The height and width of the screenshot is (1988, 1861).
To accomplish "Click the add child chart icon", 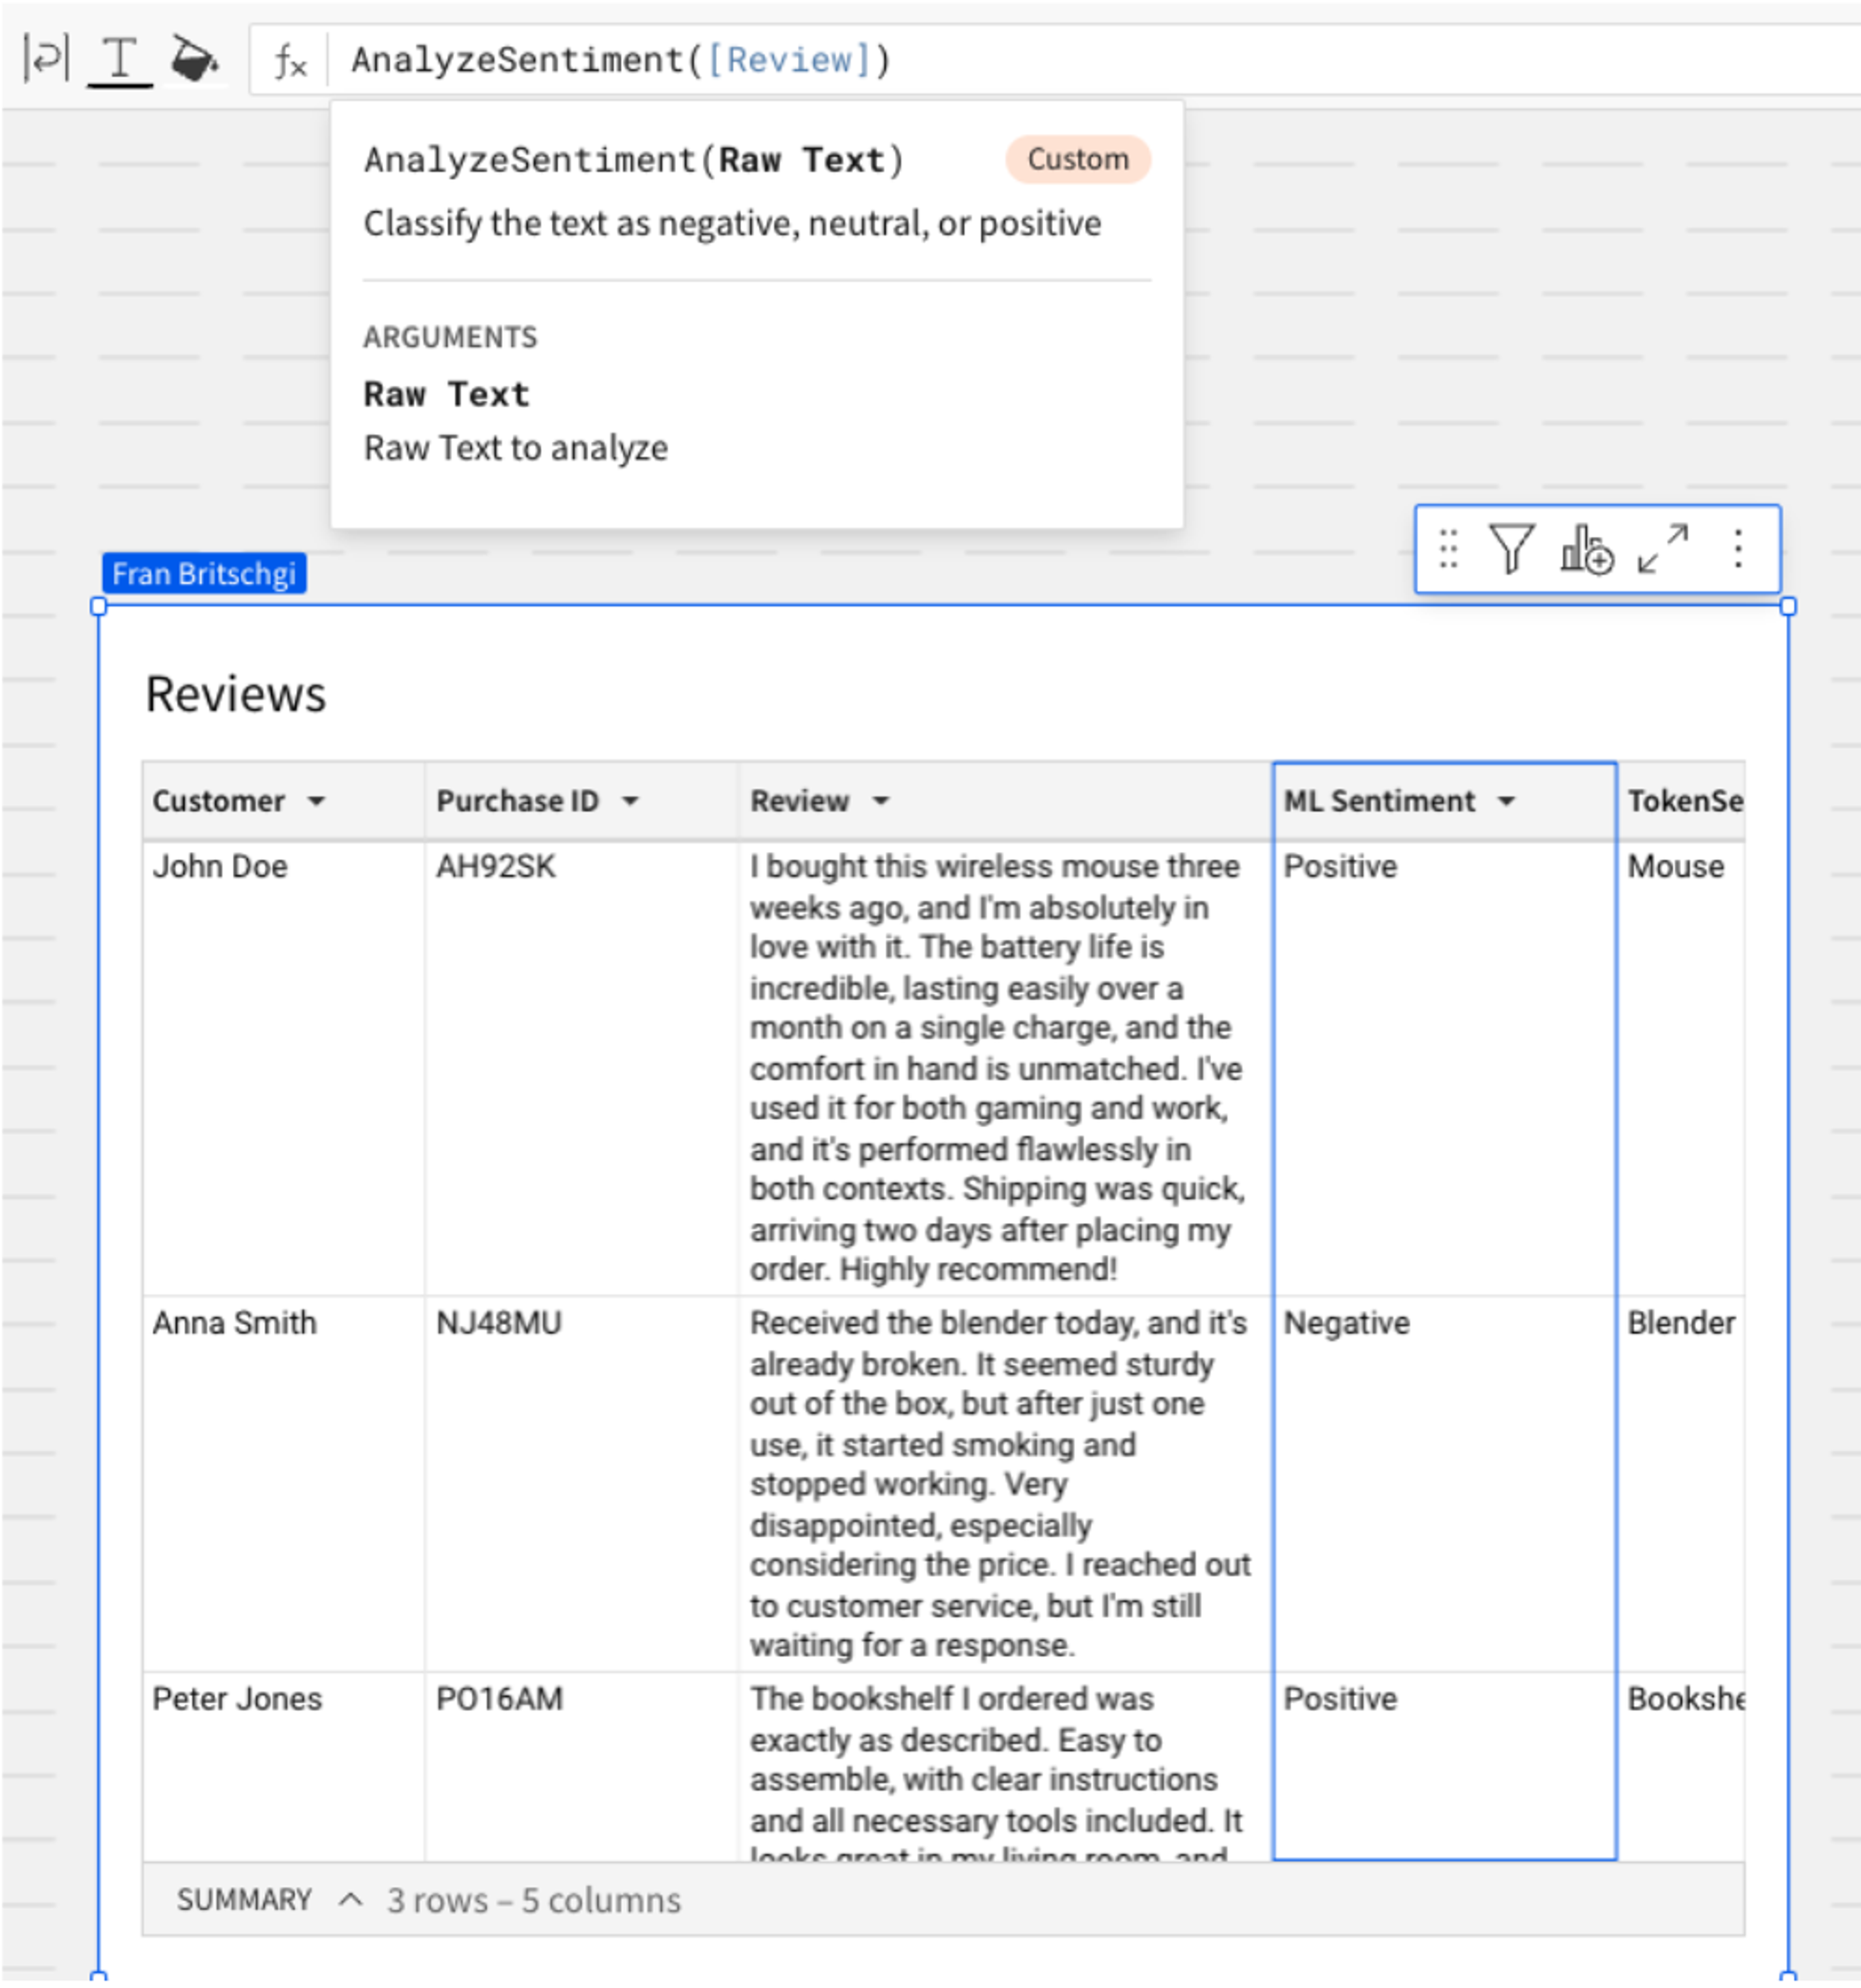I will (x=1586, y=549).
